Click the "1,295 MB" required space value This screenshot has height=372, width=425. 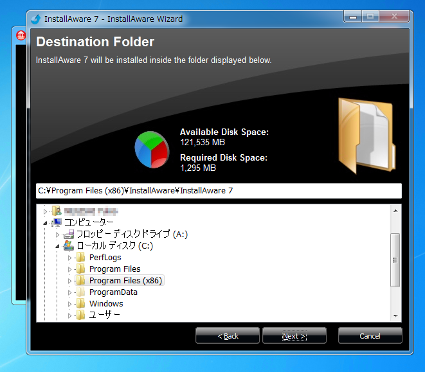point(198,168)
